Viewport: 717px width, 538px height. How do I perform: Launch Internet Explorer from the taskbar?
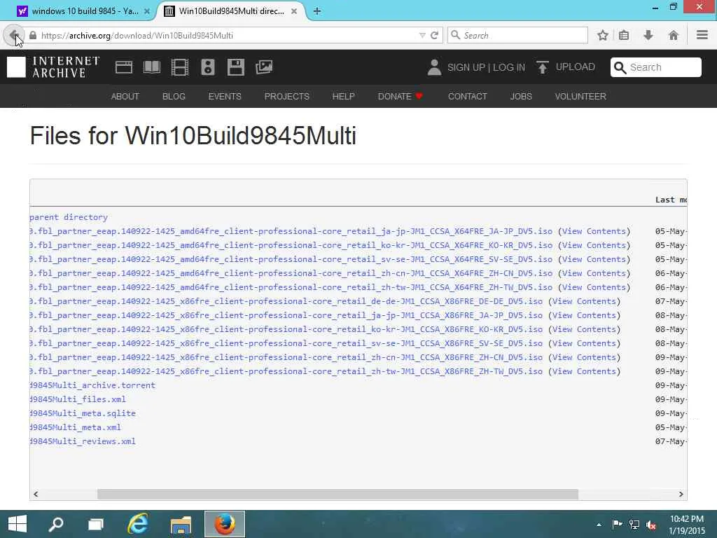pos(137,524)
